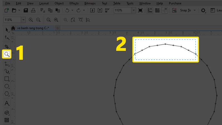Screen dimensions: 222x125
Task: Click the Import icon
Action: (x=92, y=10)
